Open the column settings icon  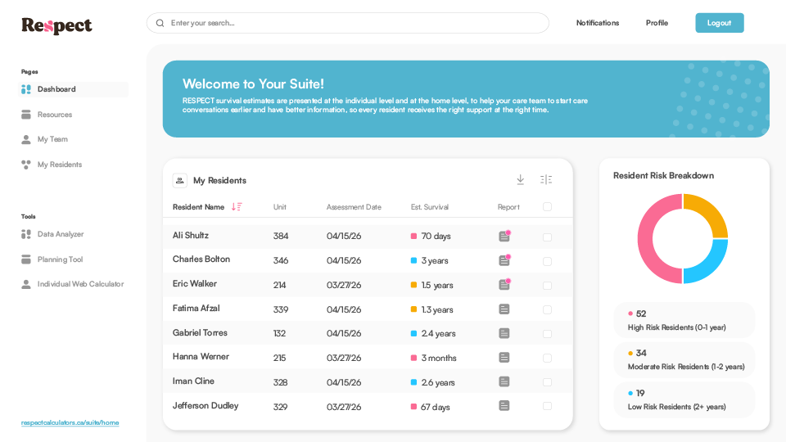546,179
